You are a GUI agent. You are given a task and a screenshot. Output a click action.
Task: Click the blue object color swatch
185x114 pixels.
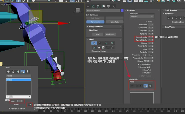[122, 11]
